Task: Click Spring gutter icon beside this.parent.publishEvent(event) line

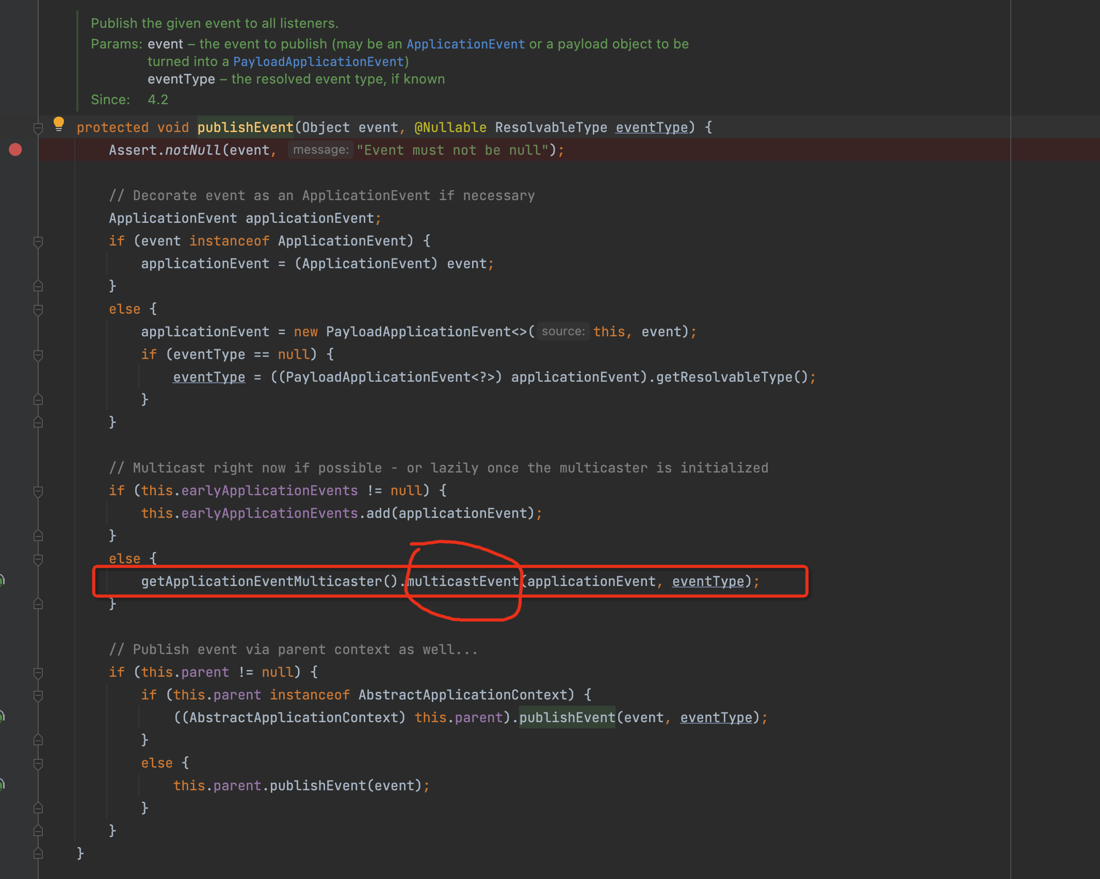Action: (x=2, y=785)
